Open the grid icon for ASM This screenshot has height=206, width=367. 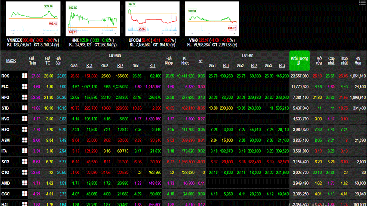tap(25, 140)
